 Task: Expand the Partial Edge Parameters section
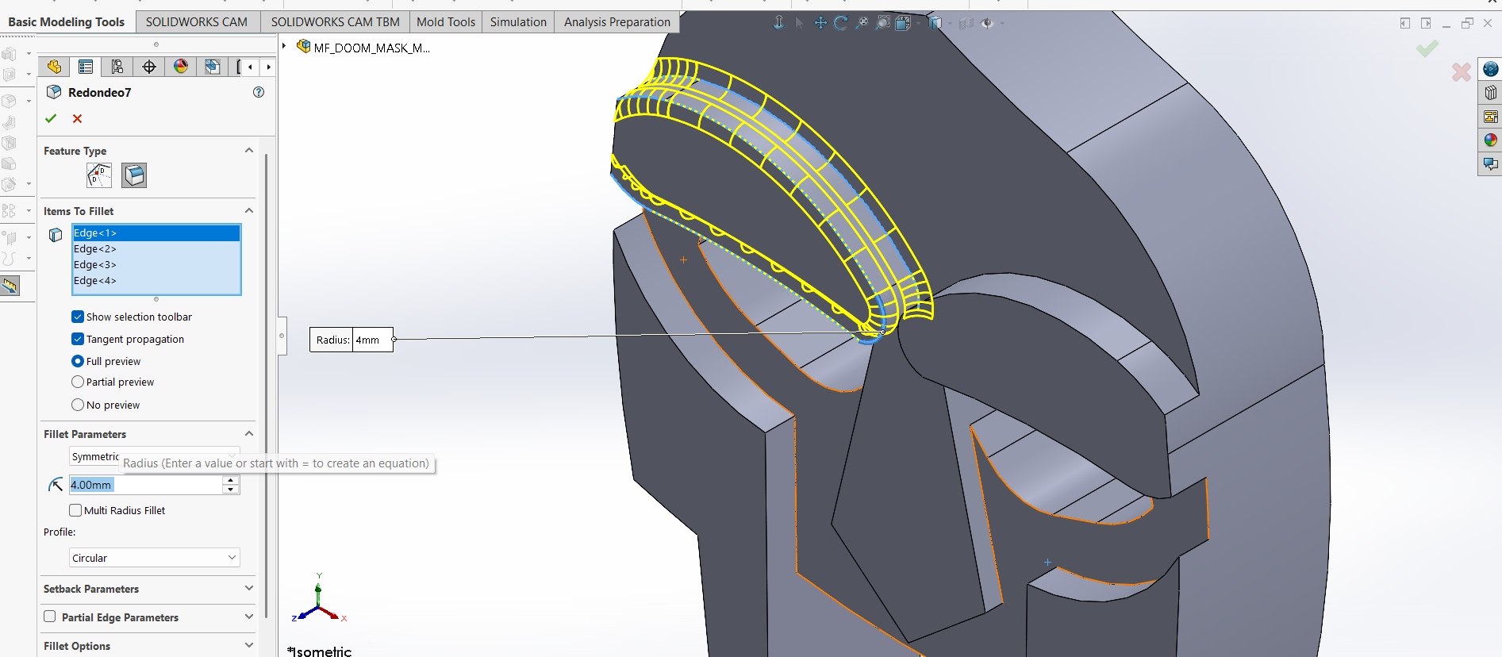(x=249, y=617)
